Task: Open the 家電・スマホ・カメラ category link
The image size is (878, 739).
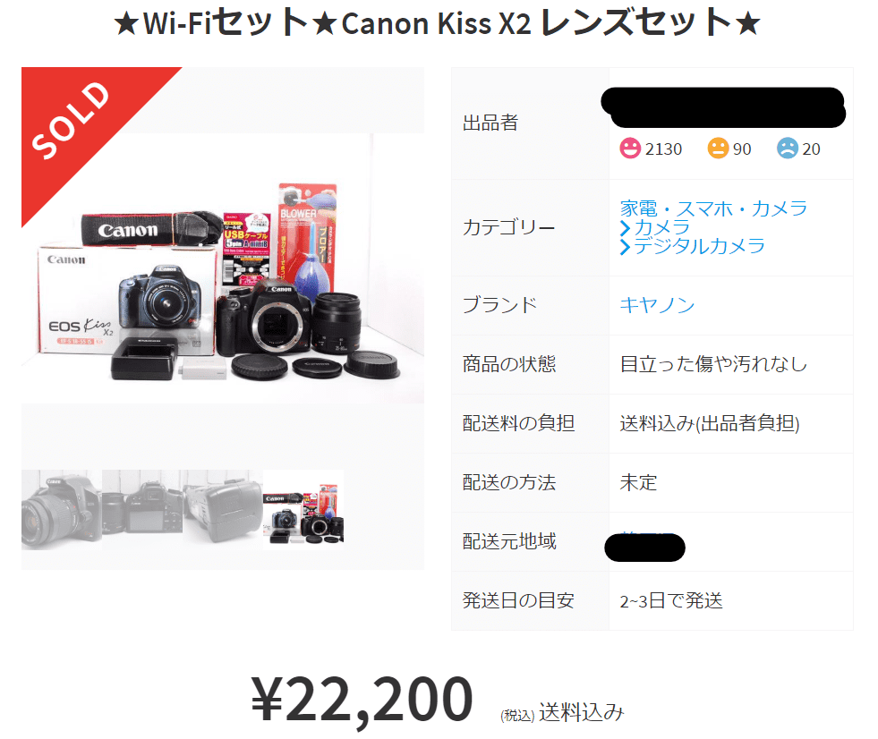Action: coord(713,208)
